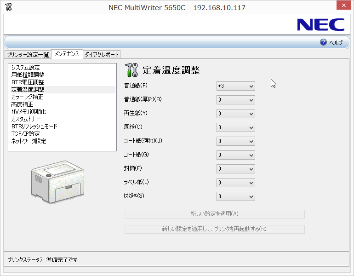Image resolution: width=354 pixels, height=276 pixels.
Task: Select the メンテナンス tab
Action: click(67, 54)
